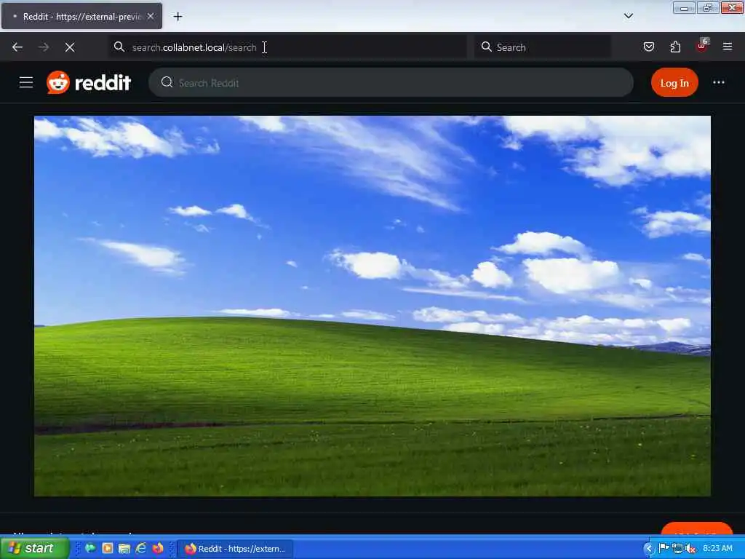Open the Pocket save icon
This screenshot has width=745, height=559.
coord(648,47)
